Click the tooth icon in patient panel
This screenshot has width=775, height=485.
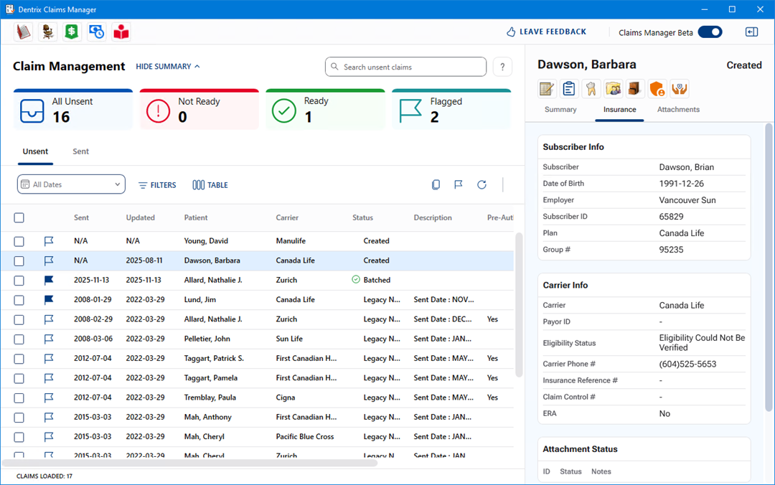(591, 88)
